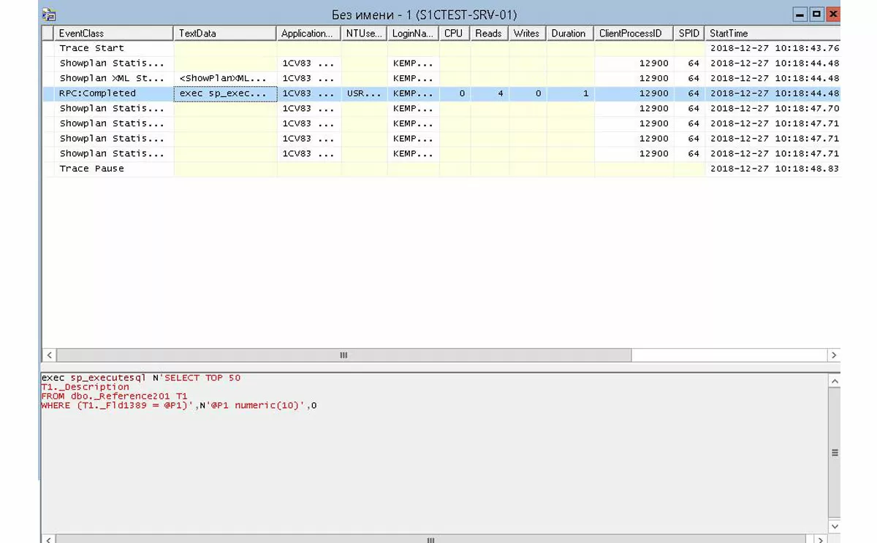
Task: Click the 'exec sp_exec...' TextData cell
Action: pos(226,93)
